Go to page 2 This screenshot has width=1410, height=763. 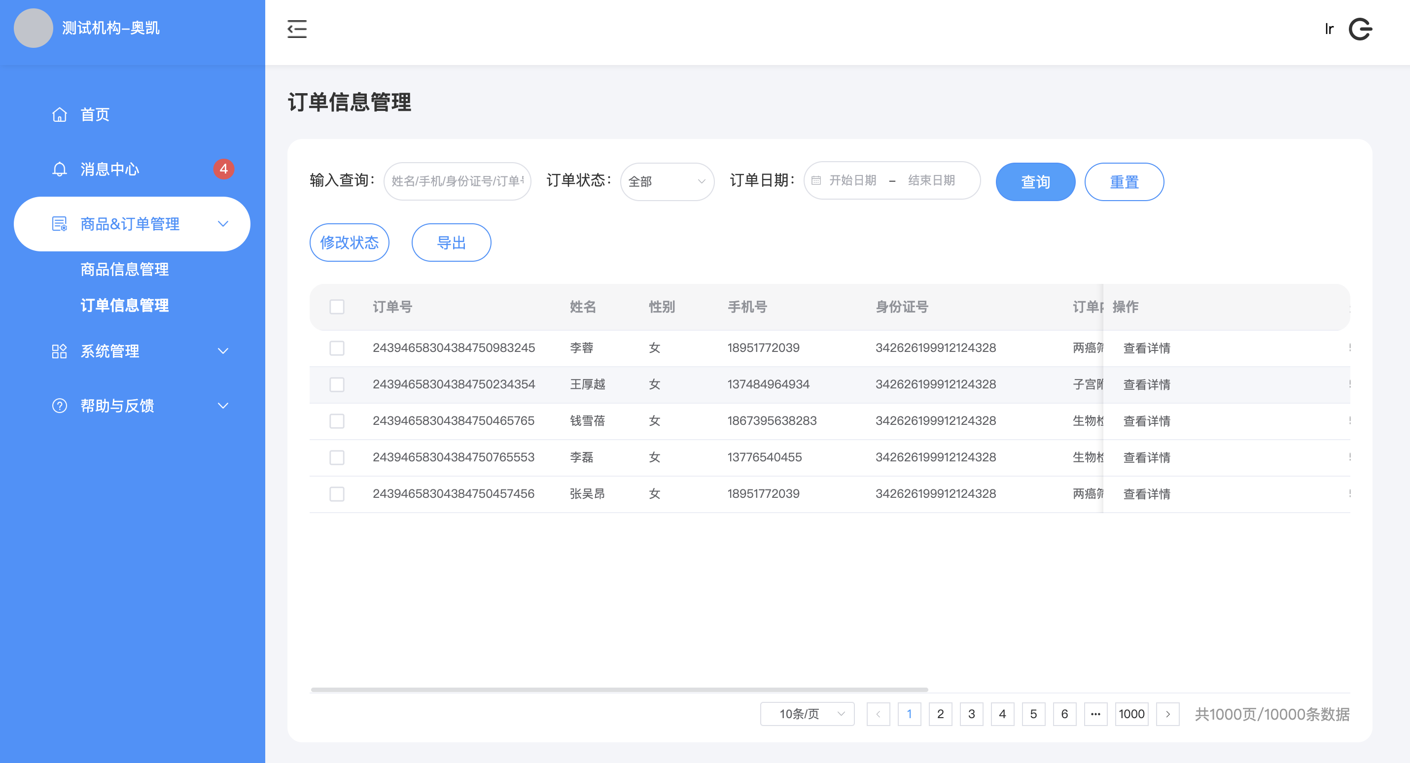pos(940,714)
